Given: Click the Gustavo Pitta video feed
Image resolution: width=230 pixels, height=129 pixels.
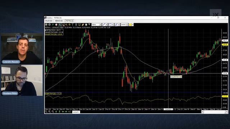Looking at the screenshot, I should pos(22,80).
